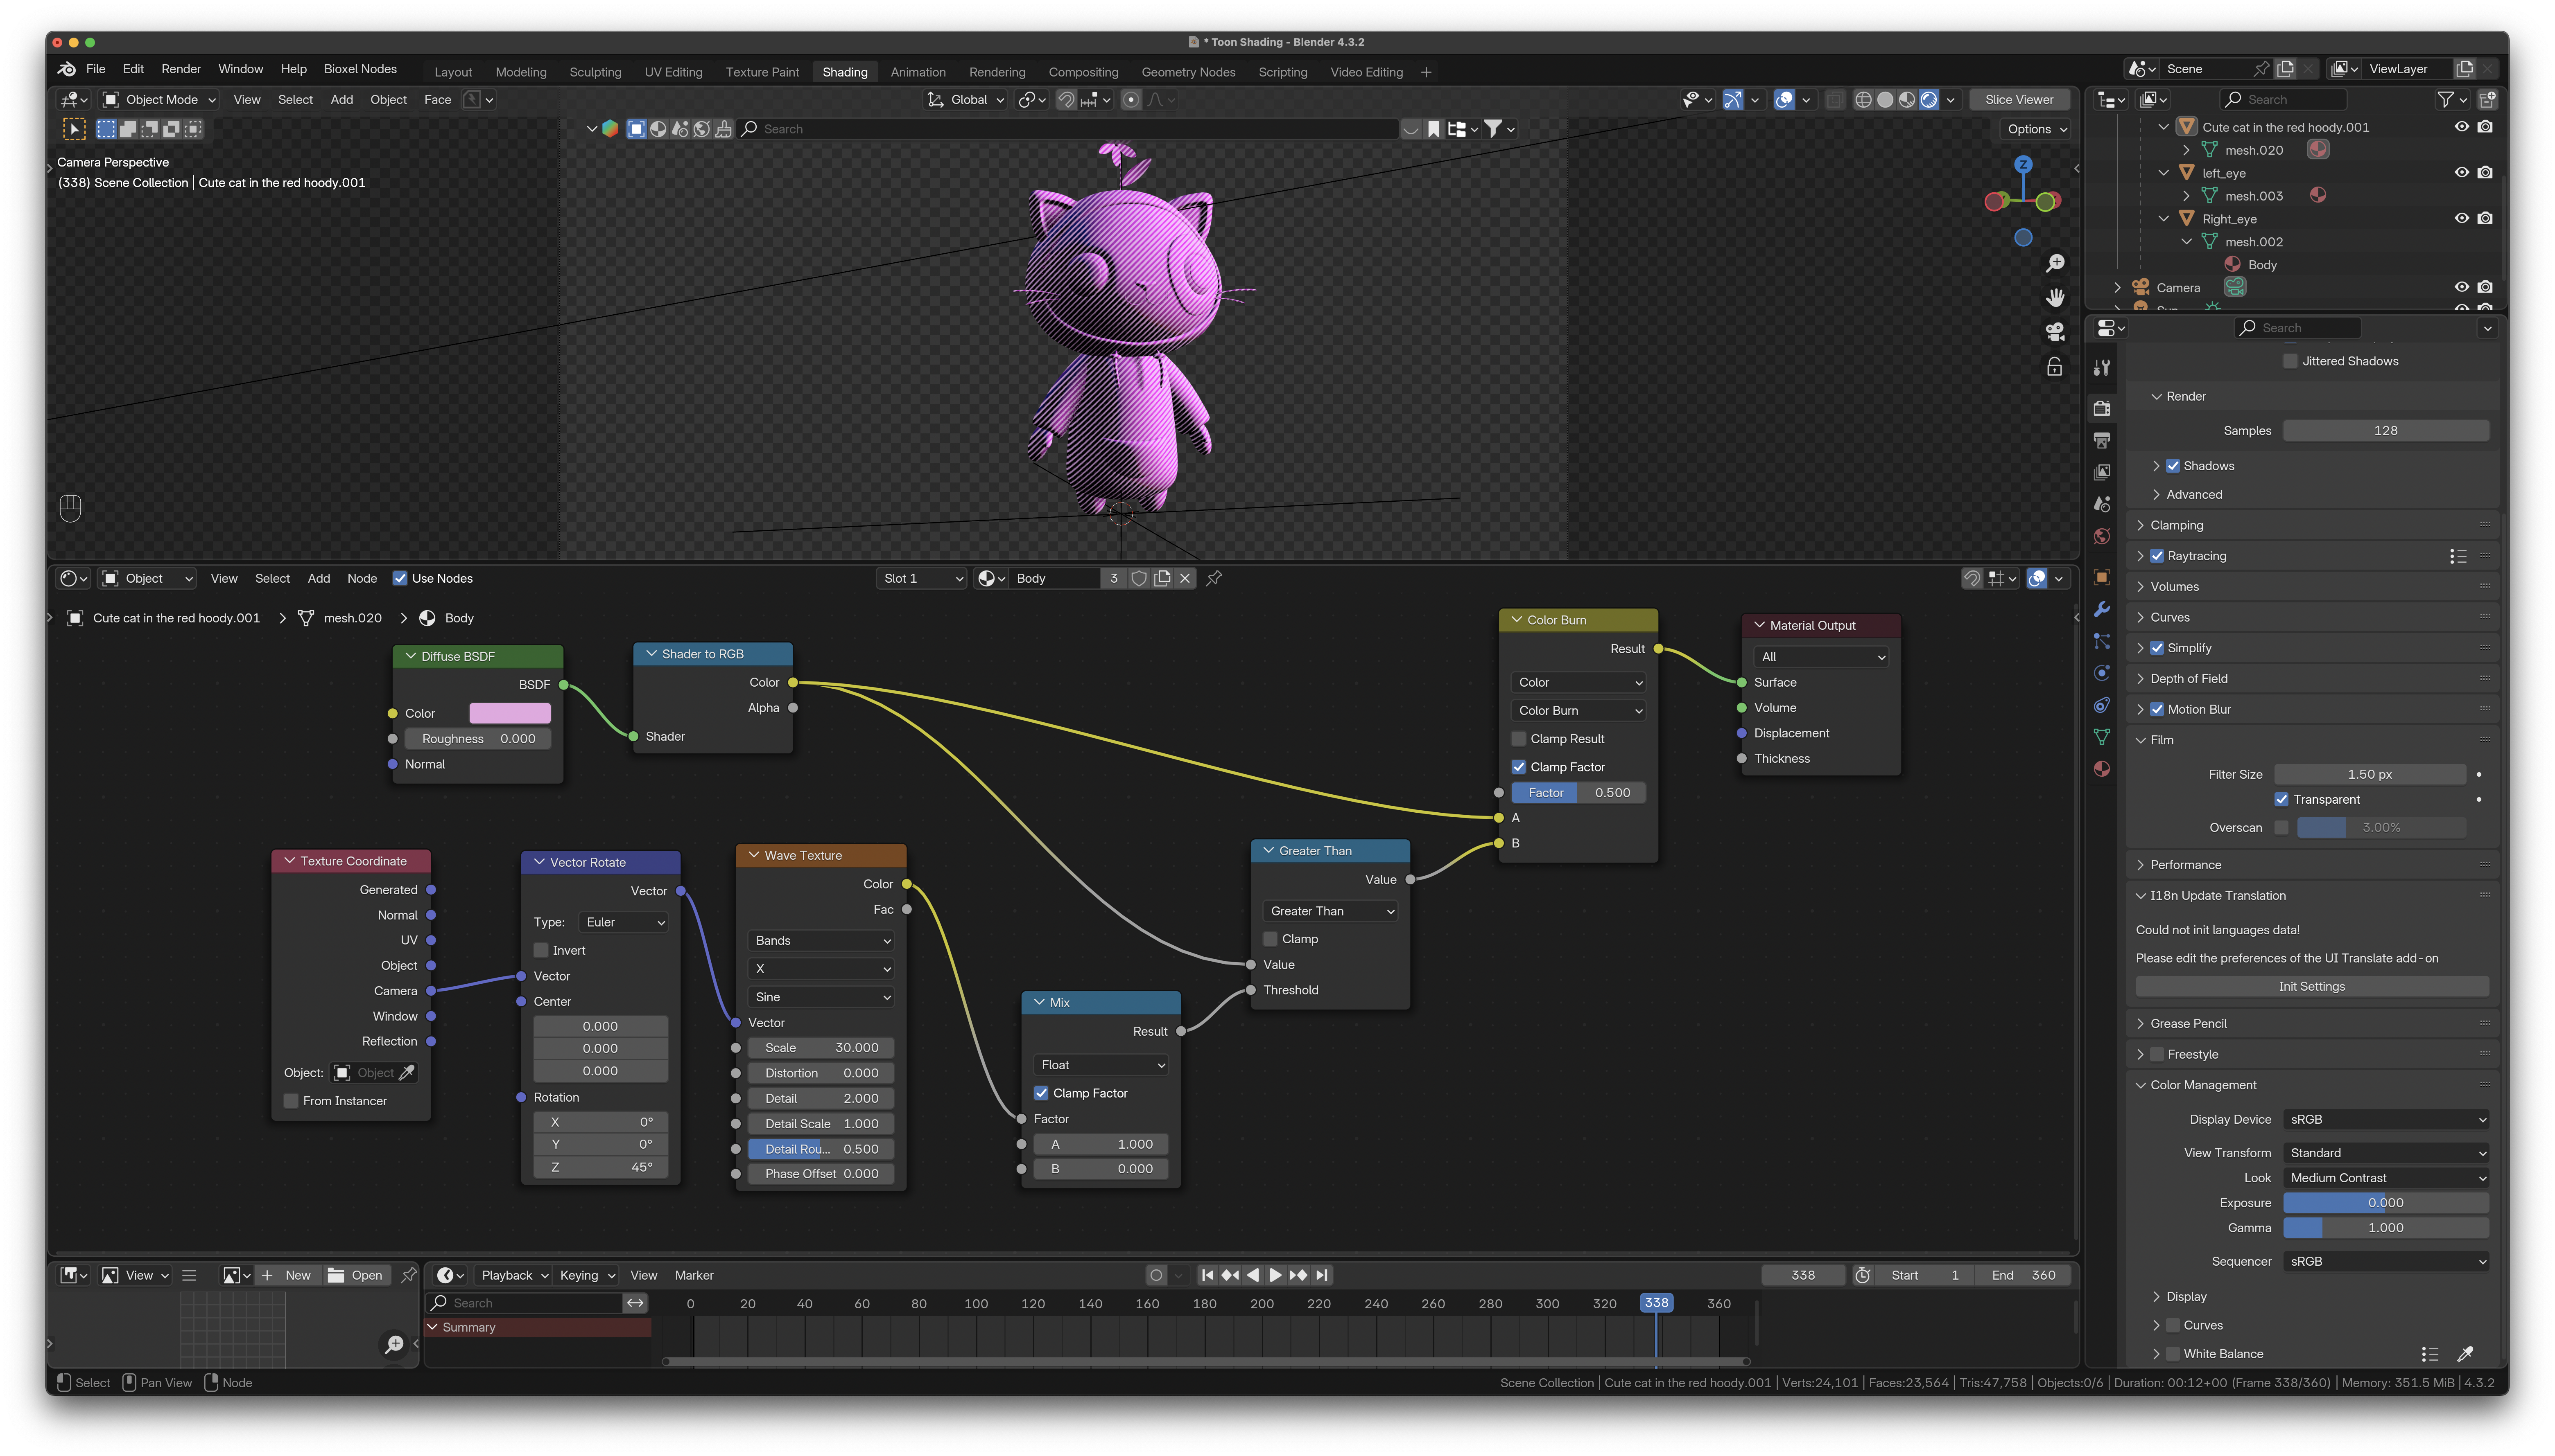Open the Output properties tab
Screen dimensions: 2555x1456
tap(2102, 440)
